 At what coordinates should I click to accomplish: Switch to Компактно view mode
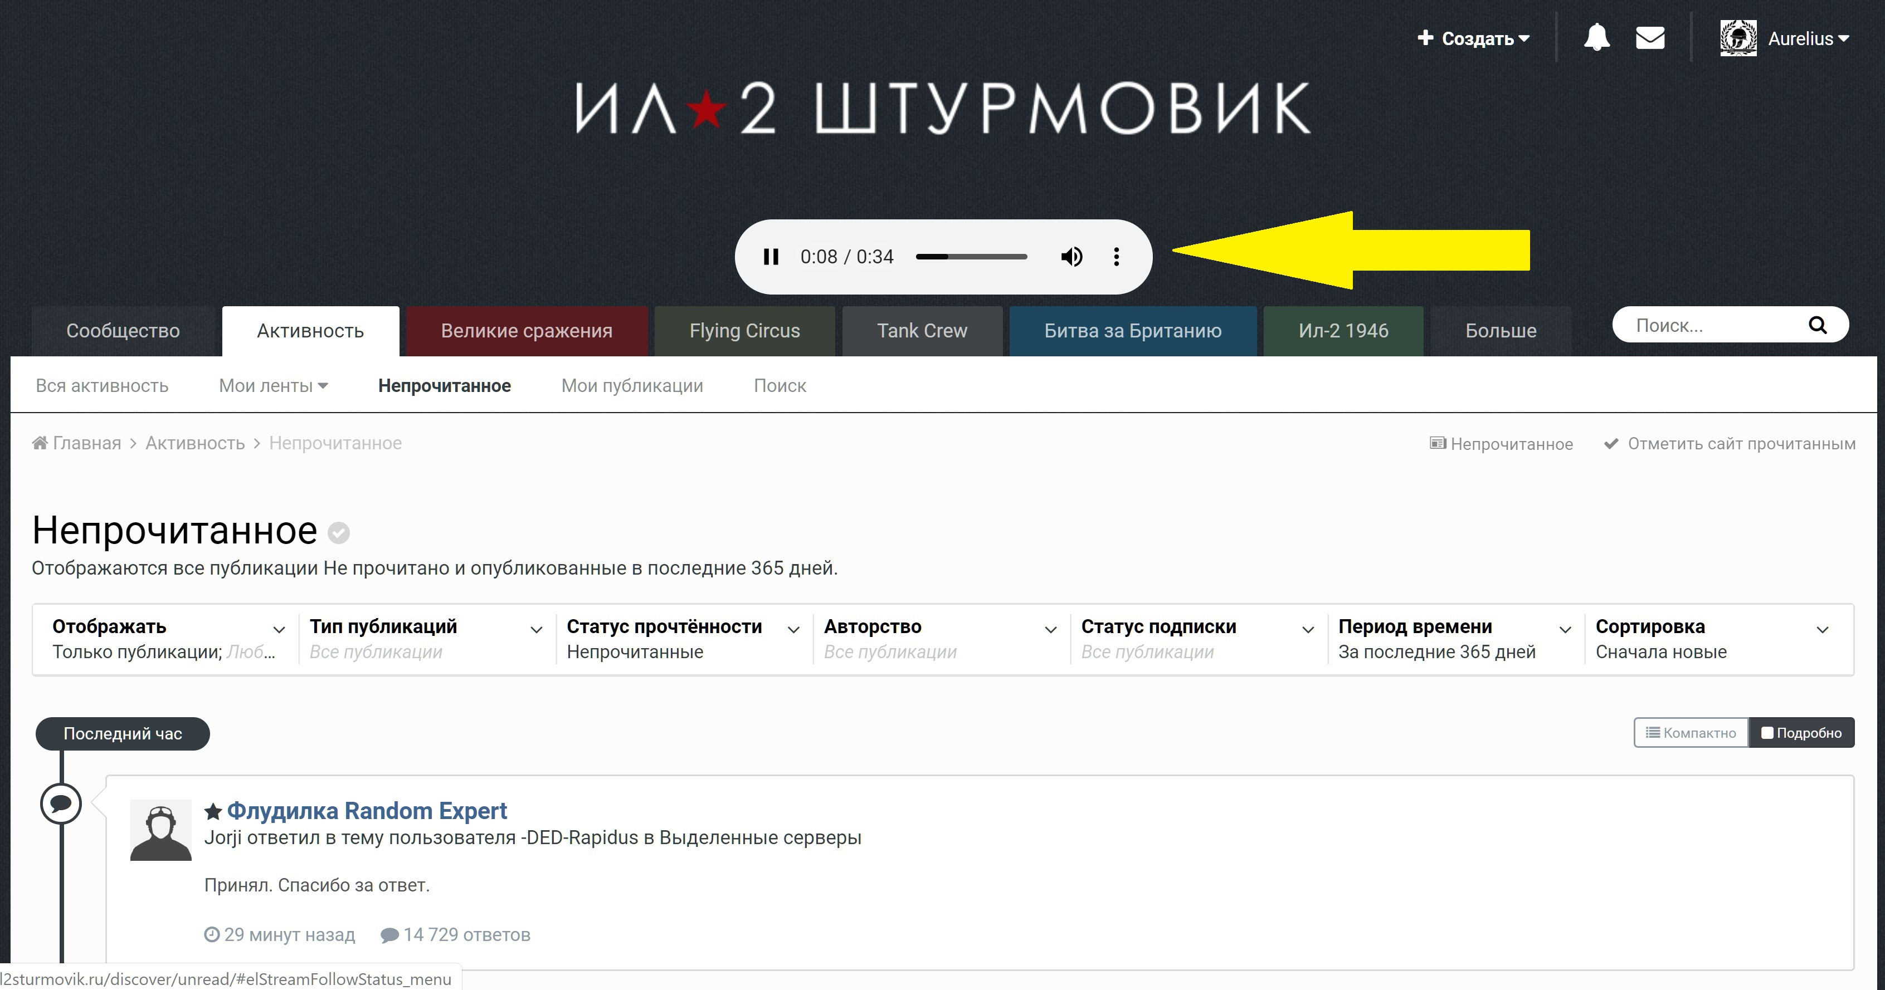pyautogui.click(x=1691, y=733)
